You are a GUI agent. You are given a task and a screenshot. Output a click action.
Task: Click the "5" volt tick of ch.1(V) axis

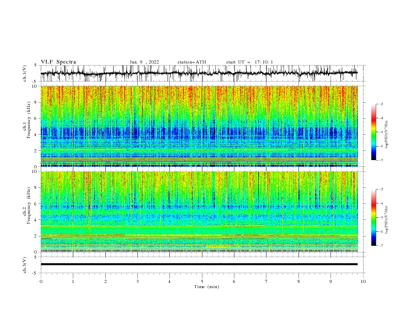click(36, 66)
